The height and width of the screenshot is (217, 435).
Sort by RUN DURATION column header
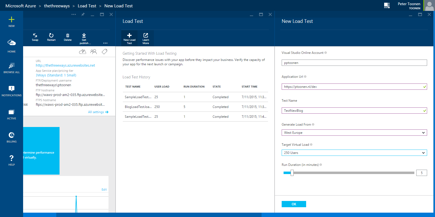click(194, 87)
